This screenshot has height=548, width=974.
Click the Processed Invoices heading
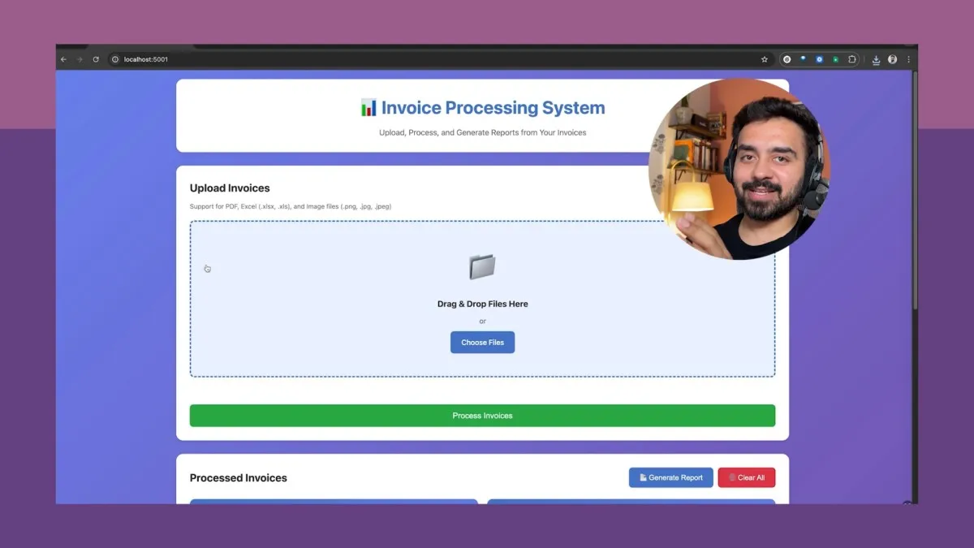pos(239,478)
